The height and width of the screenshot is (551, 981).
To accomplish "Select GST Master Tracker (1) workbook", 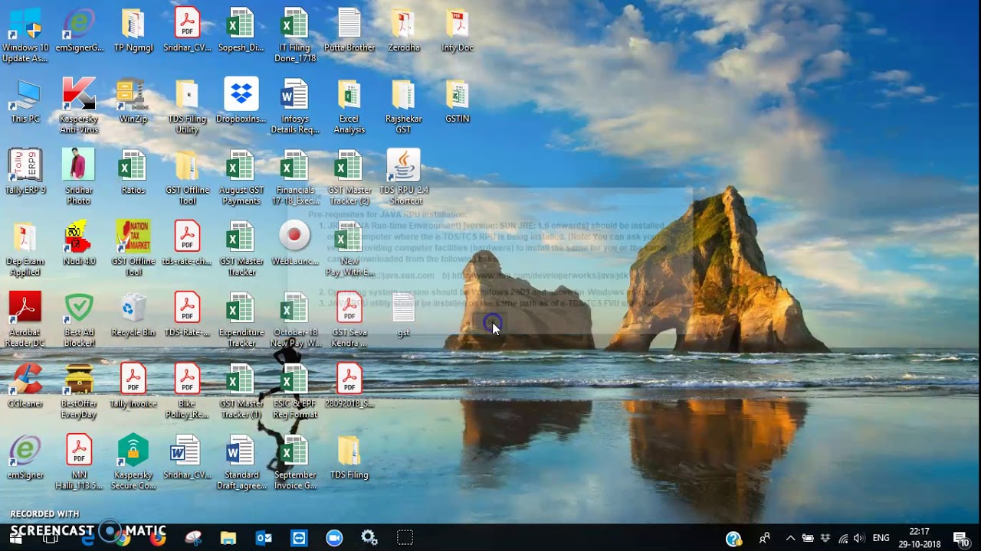I will point(241,390).
